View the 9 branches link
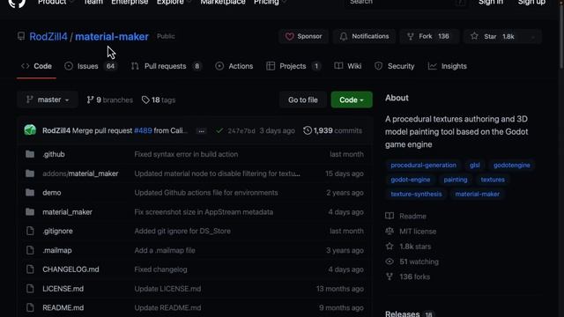564x317 pixels. click(x=109, y=100)
